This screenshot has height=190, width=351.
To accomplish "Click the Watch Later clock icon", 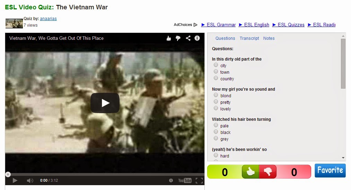I will click(171, 180).
